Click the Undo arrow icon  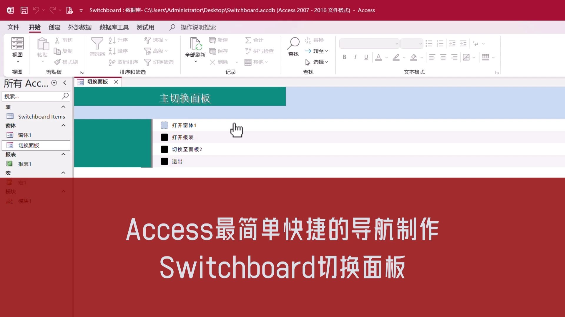click(x=36, y=10)
